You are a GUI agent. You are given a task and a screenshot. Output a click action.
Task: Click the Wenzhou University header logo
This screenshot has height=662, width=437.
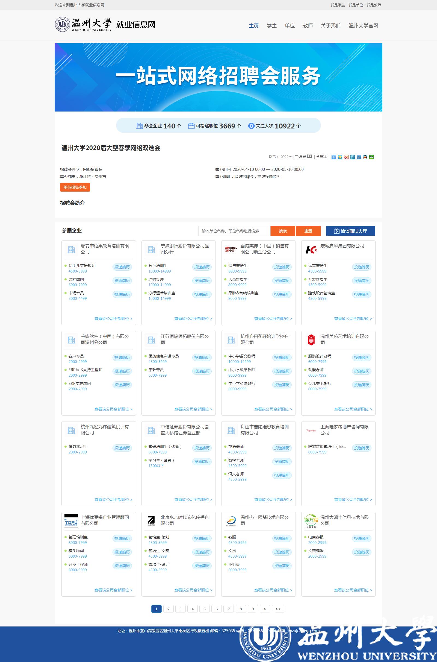[x=83, y=25]
